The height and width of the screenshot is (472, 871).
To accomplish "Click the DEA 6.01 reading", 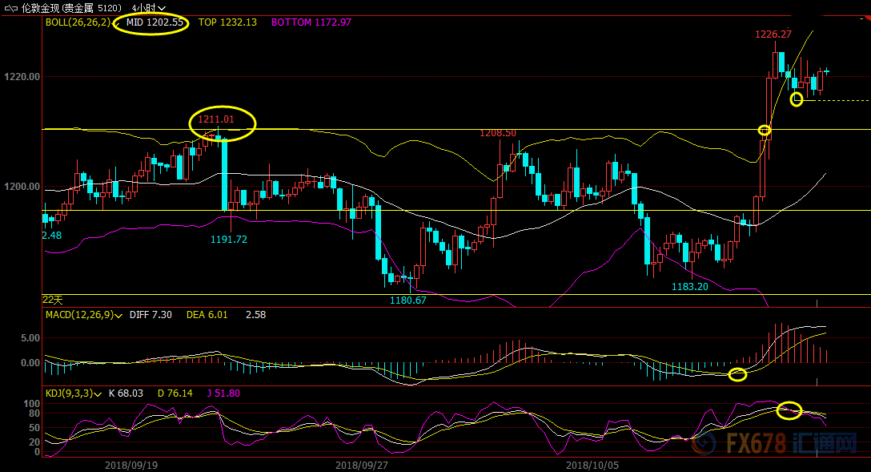I will click(207, 315).
